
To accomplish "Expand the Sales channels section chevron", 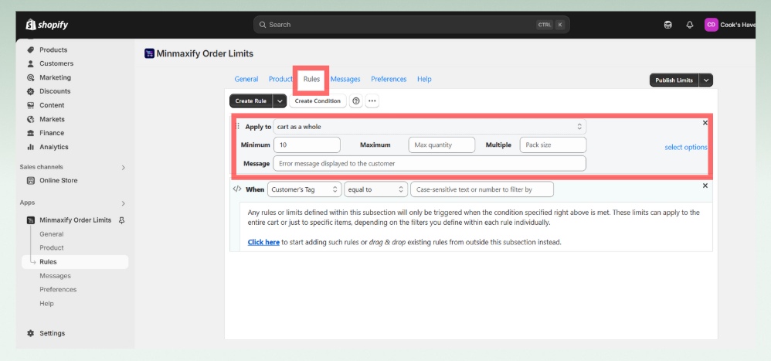I will click(124, 167).
